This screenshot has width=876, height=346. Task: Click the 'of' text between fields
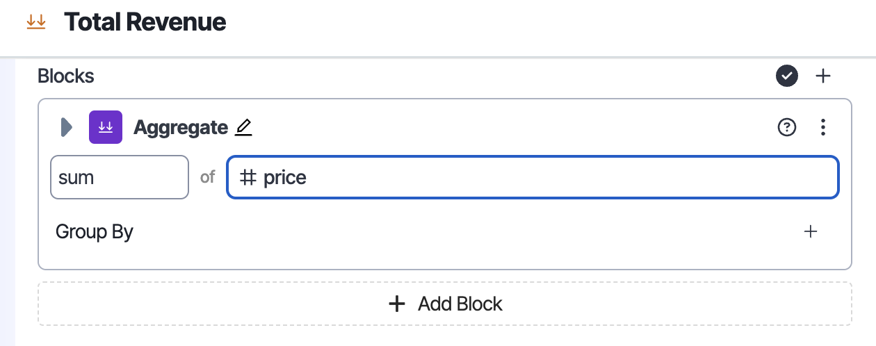208,177
